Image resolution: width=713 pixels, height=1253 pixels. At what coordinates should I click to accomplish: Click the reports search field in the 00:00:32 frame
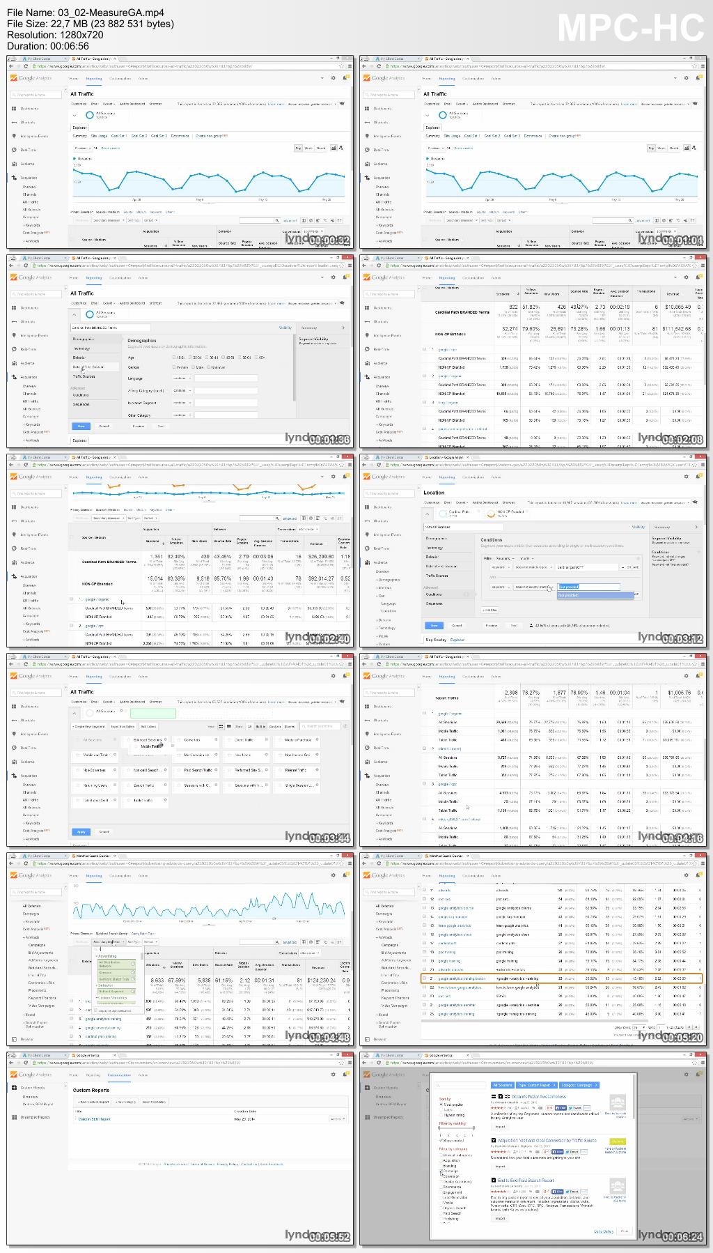(x=36, y=95)
